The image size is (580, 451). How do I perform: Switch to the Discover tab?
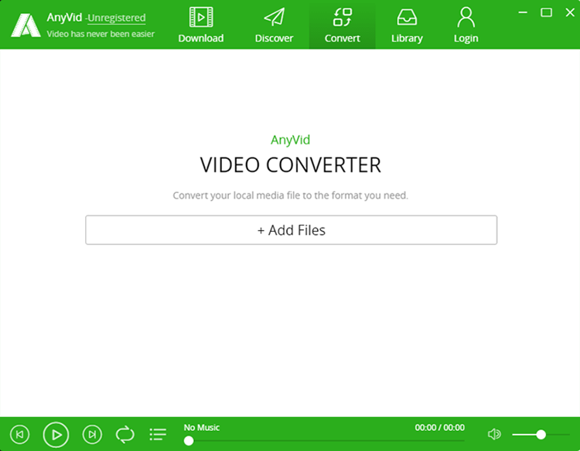(274, 25)
